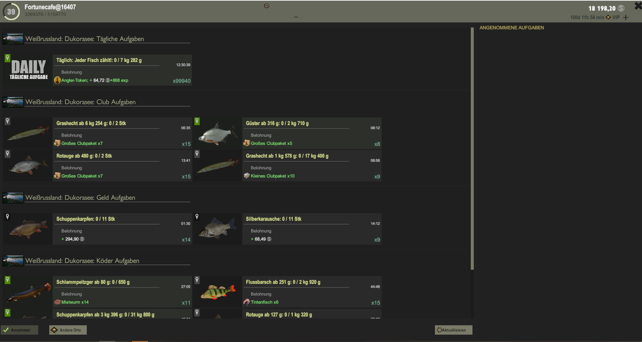Click the Angler-Token reward icon
642x342 pixels.
click(x=57, y=80)
